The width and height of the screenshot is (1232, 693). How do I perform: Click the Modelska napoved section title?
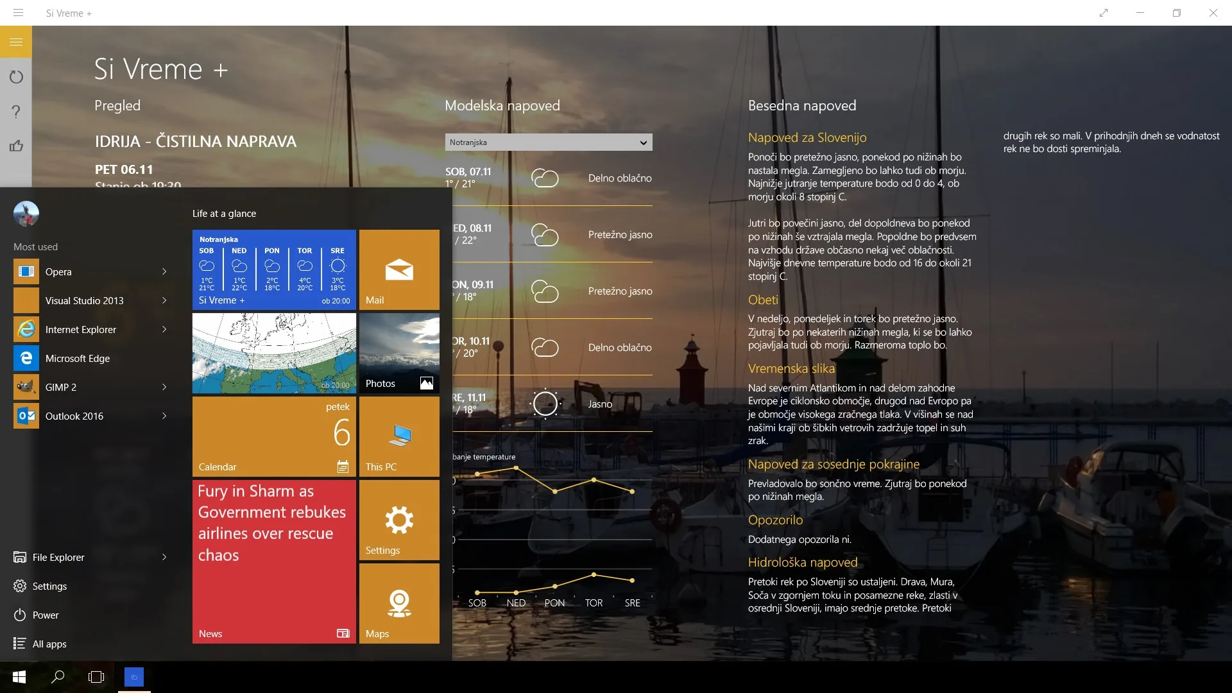point(502,105)
